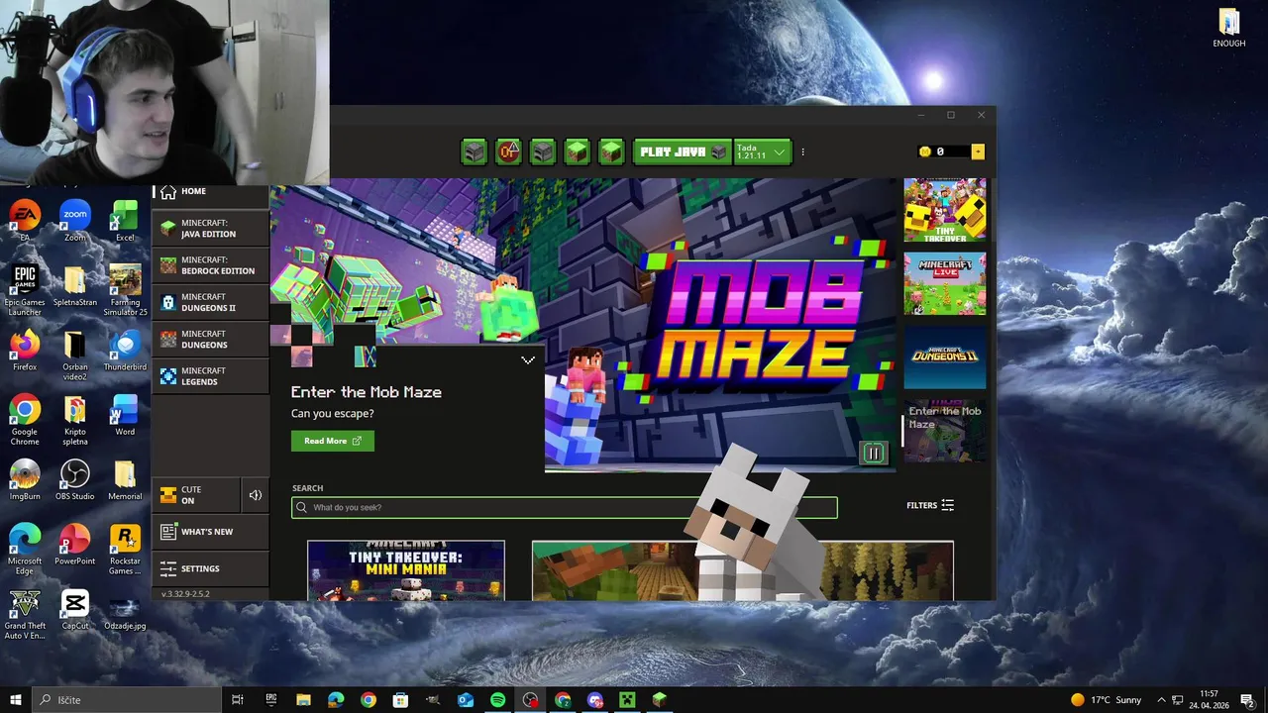This screenshot has height=713, width=1268.
Task: Open launcher Settings in sidebar
Action: [210, 568]
